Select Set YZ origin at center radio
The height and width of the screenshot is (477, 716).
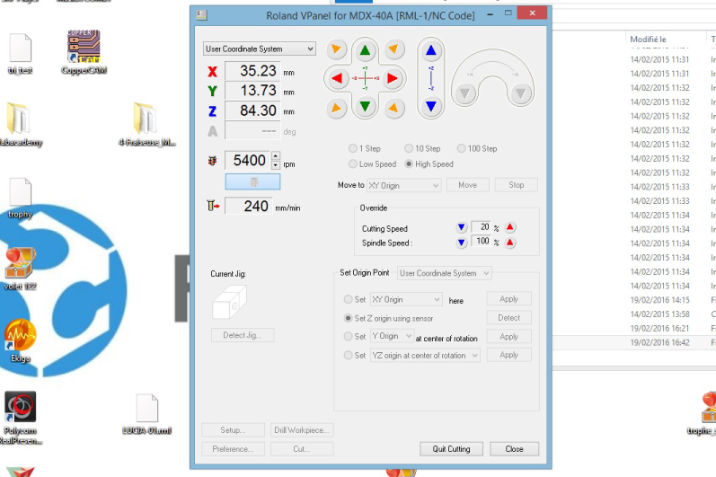[348, 355]
